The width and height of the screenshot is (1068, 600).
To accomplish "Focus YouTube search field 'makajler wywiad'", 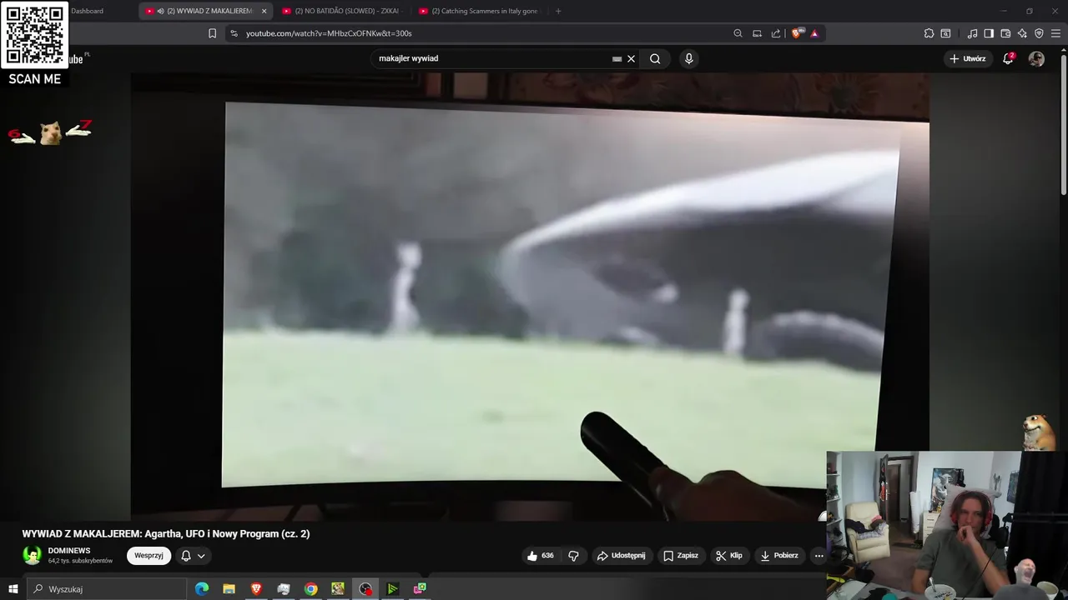I will pyautogui.click(x=492, y=58).
